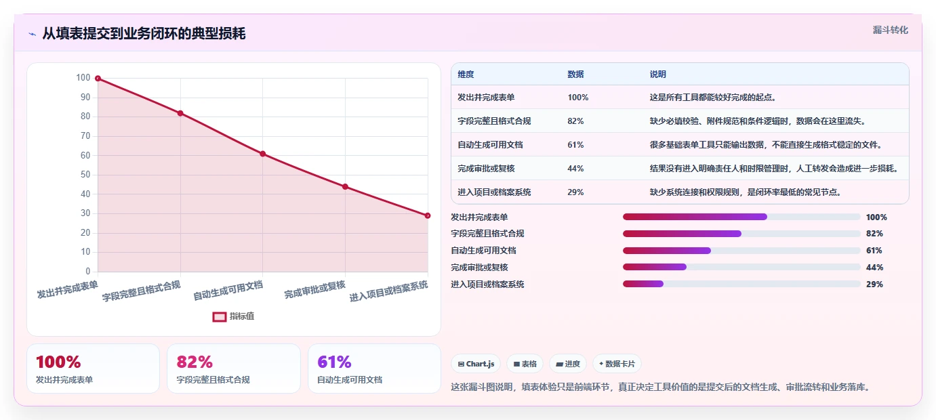Click table description starting 缺少系统连接和权限规则
This screenshot has width=936, height=420.
[x=746, y=192]
